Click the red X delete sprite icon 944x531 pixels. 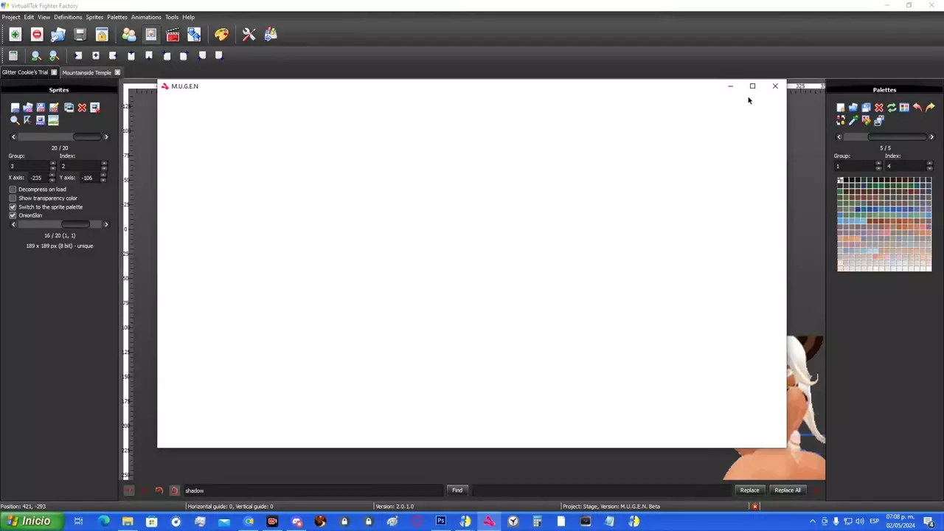point(82,108)
